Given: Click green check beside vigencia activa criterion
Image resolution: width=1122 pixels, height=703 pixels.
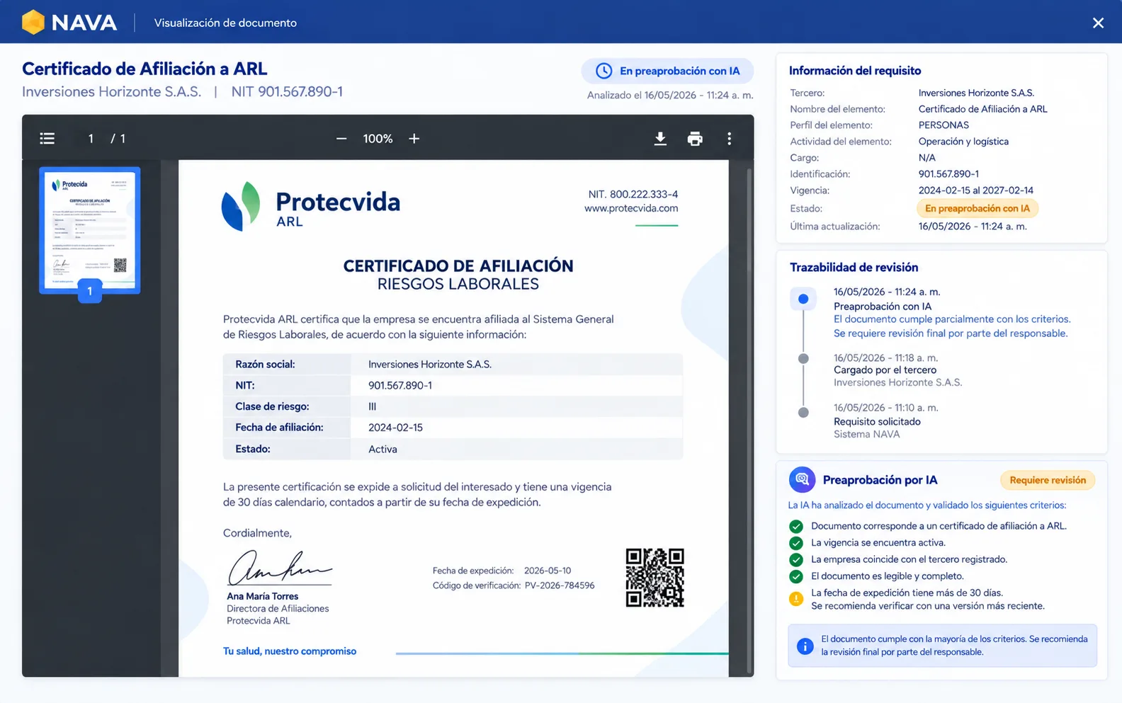Looking at the screenshot, I should [x=796, y=543].
